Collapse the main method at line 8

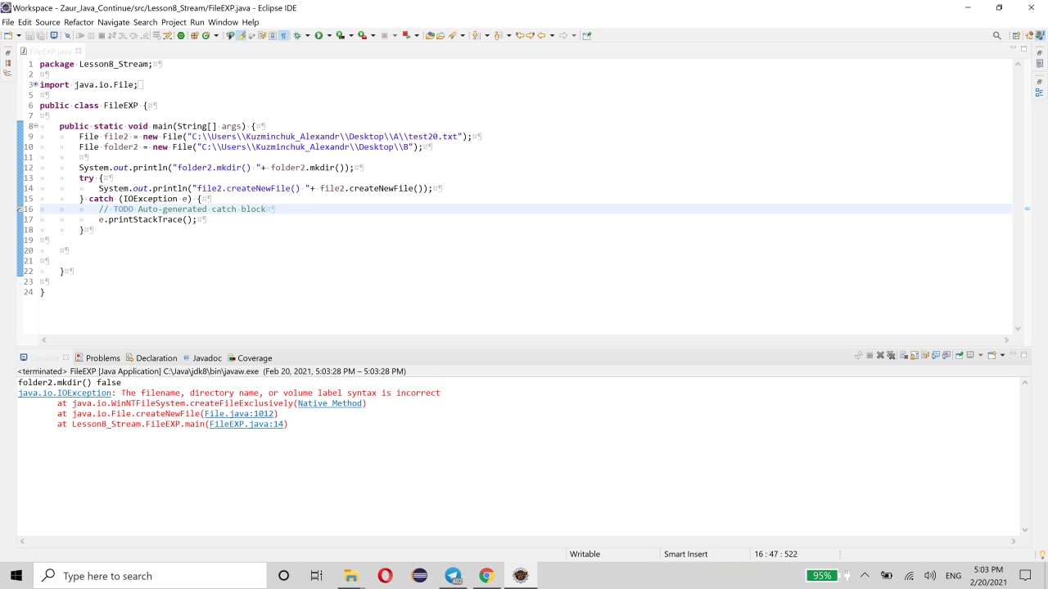pos(35,126)
